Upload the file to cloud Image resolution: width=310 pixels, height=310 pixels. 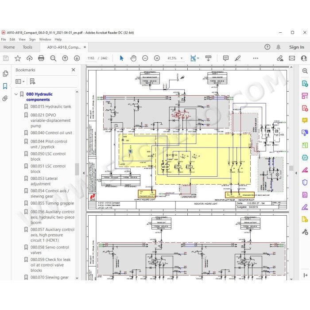pyautogui.click(x=30, y=58)
